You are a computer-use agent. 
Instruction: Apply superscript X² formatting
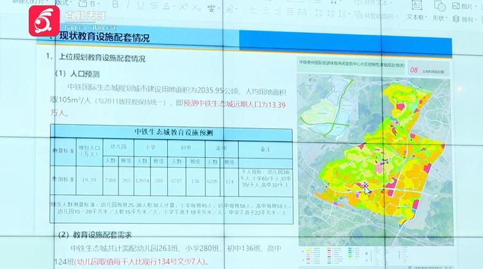coord(184,6)
